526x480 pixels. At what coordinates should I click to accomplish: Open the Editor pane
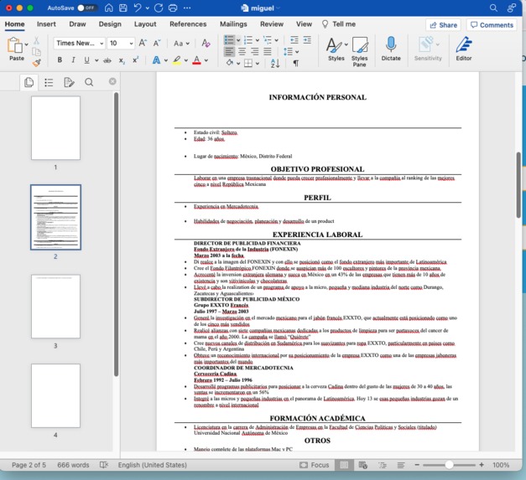coord(464,49)
